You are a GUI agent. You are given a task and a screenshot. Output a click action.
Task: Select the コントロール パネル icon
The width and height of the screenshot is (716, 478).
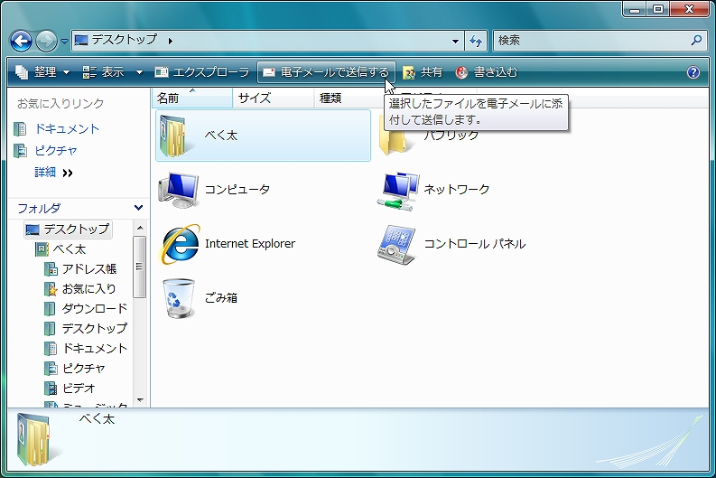tap(396, 245)
